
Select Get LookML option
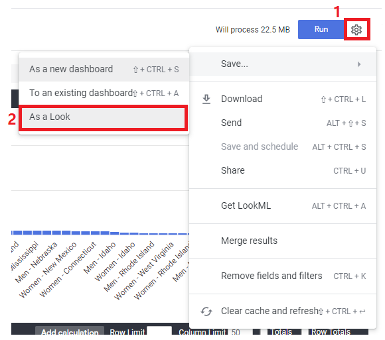point(283,205)
